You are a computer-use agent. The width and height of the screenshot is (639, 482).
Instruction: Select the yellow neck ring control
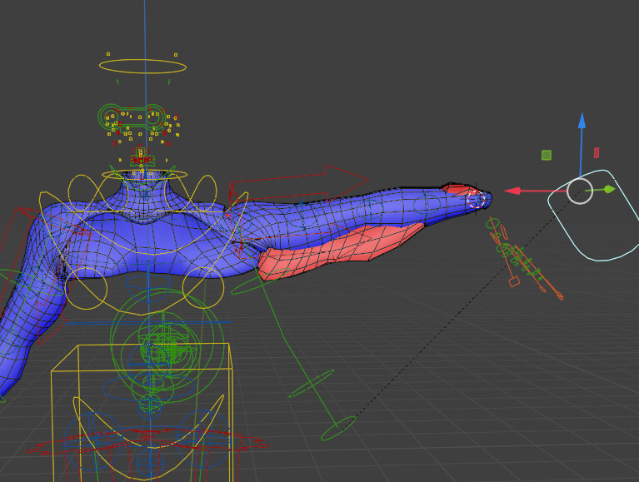click(x=144, y=175)
